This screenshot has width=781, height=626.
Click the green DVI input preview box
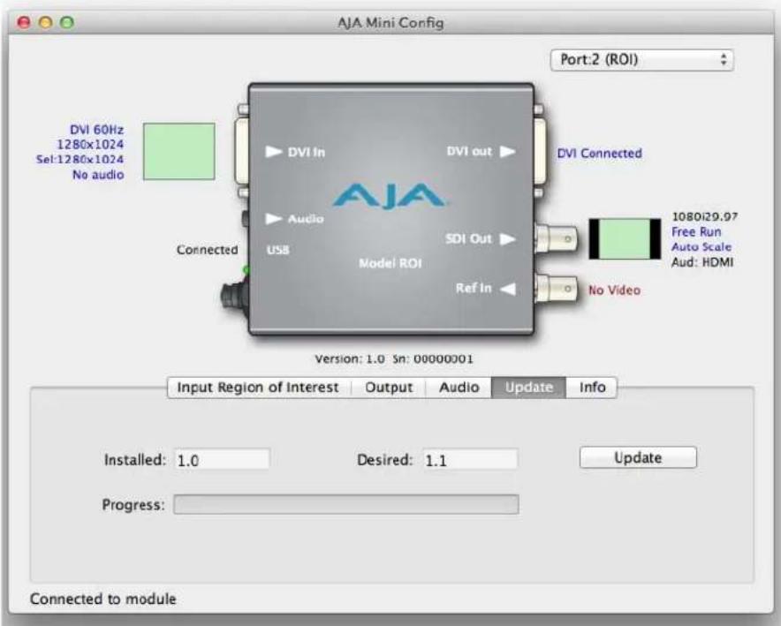point(179,151)
